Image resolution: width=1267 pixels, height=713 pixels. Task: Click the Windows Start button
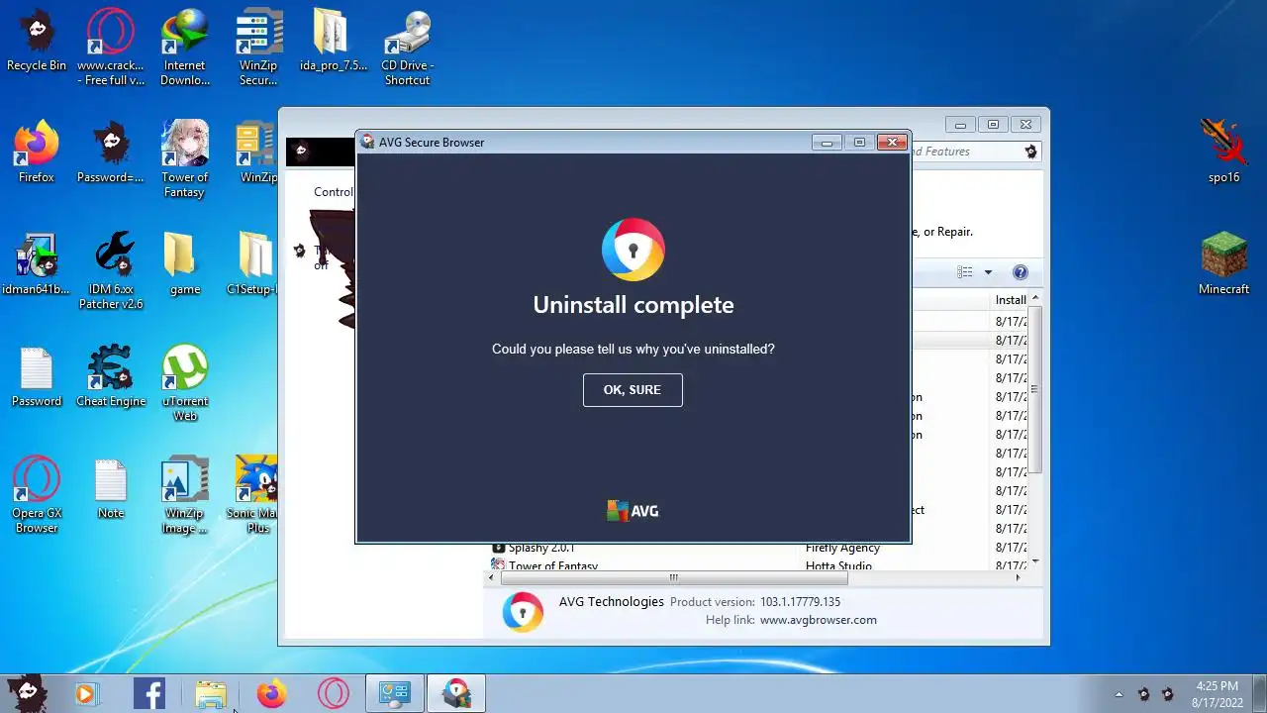coord(27,693)
